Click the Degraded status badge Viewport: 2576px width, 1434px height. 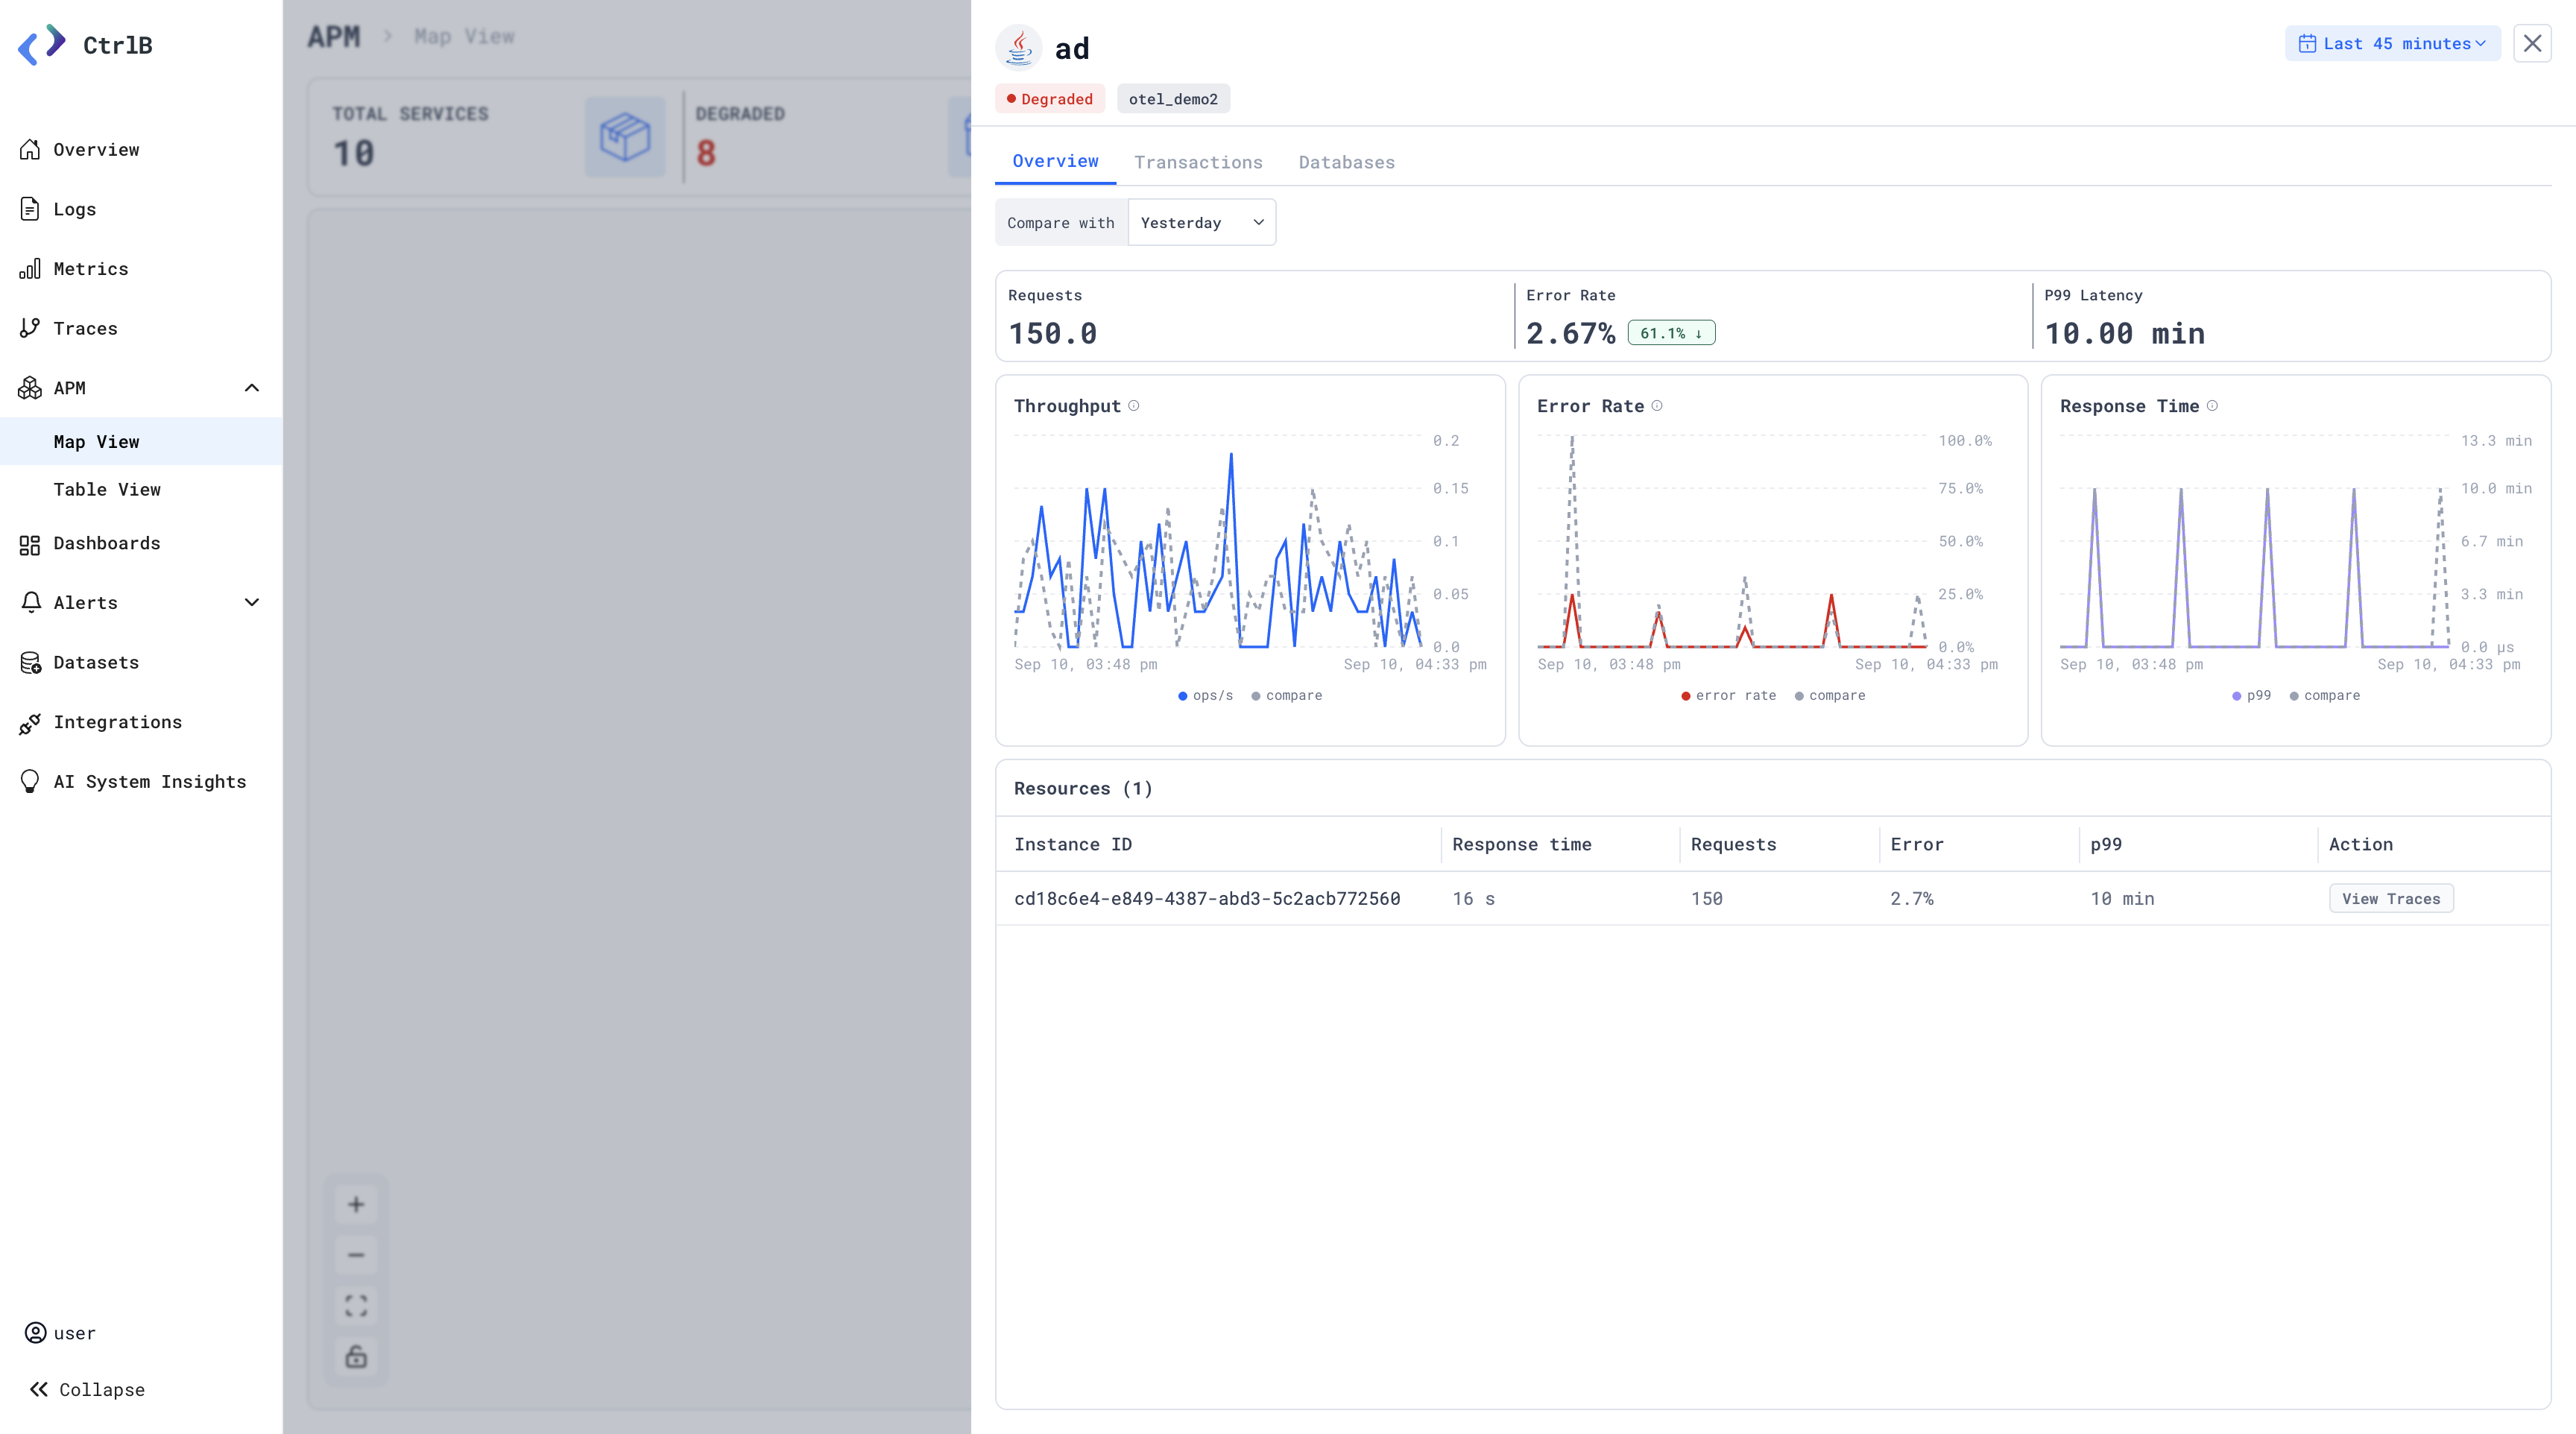[1049, 99]
